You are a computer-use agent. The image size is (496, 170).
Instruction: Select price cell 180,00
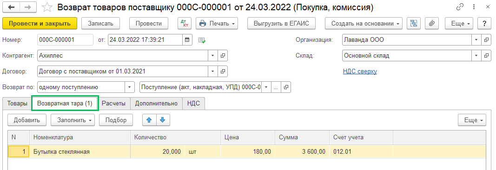click(x=248, y=152)
